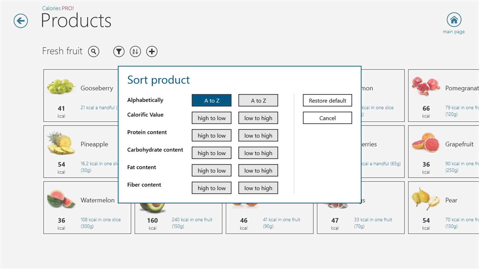Select the Pineapple product image
Viewport: 479px width, 269px height.
click(61, 143)
